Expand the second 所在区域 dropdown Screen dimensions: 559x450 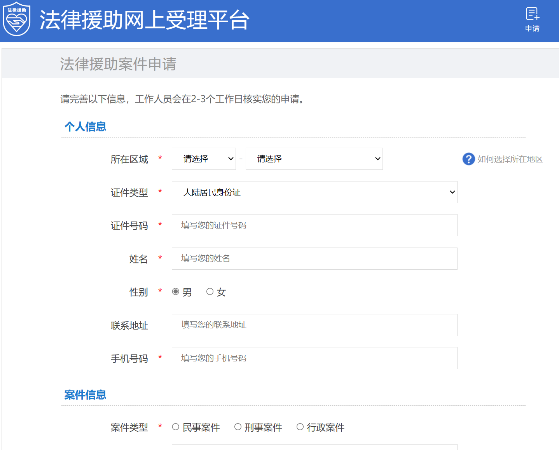pyautogui.click(x=314, y=159)
